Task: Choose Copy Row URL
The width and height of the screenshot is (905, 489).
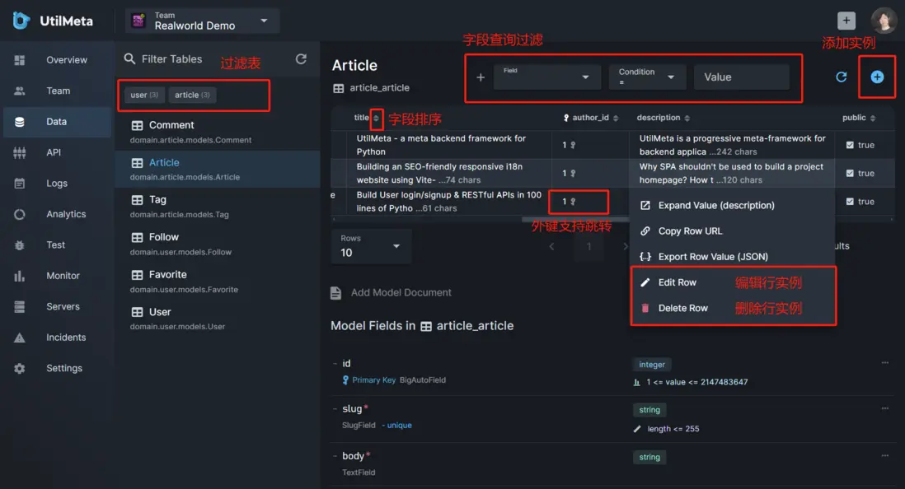Action: [x=733, y=231]
